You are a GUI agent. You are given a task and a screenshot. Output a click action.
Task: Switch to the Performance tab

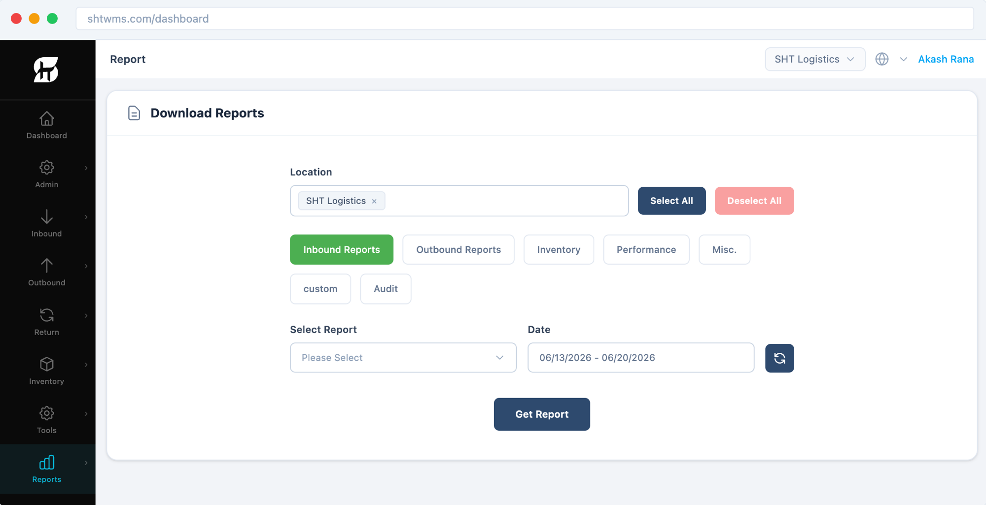(646, 250)
